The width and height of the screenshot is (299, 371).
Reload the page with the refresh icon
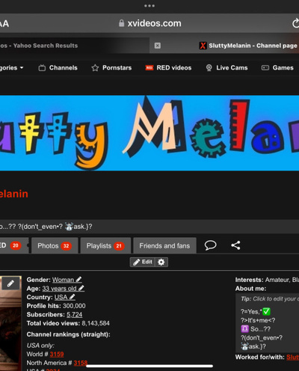(x=295, y=23)
